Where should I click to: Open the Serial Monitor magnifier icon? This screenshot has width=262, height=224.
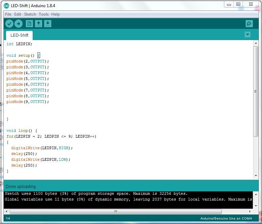pyautogui.click(x=249, y=23)
